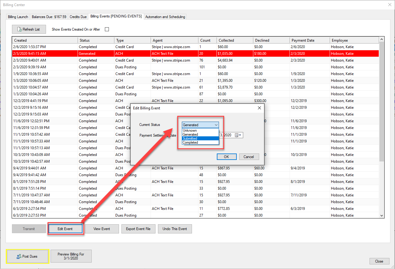Select the 9/4/2019 9:44:01 AM event

196,168
